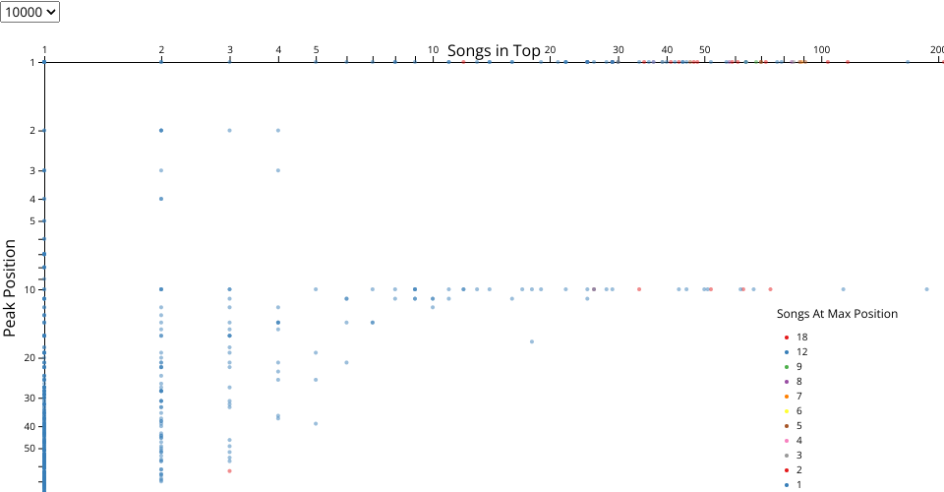The image size is (944, 492).
Task: Select the green legend dot for 9
Action: click(787, 367)
